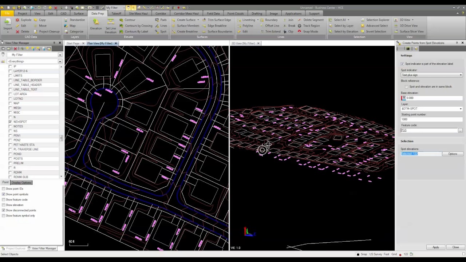Uncheck Spot indicator is part of label
The height and width of the screenshot is (262, 466).
[x=402, y=64]
